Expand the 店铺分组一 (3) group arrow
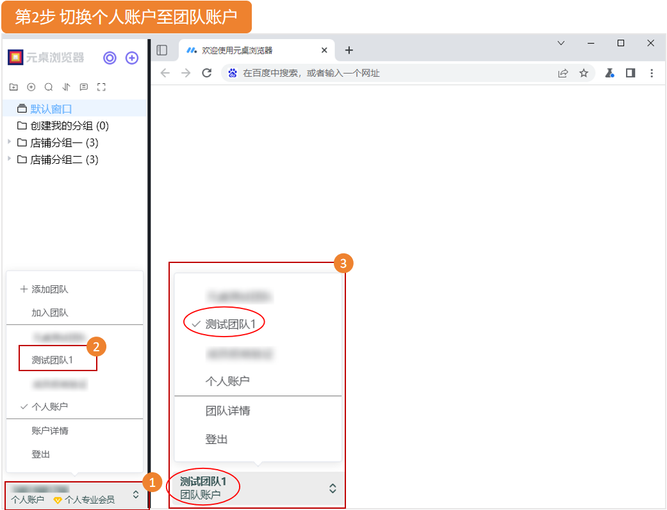 coord(10,142)
